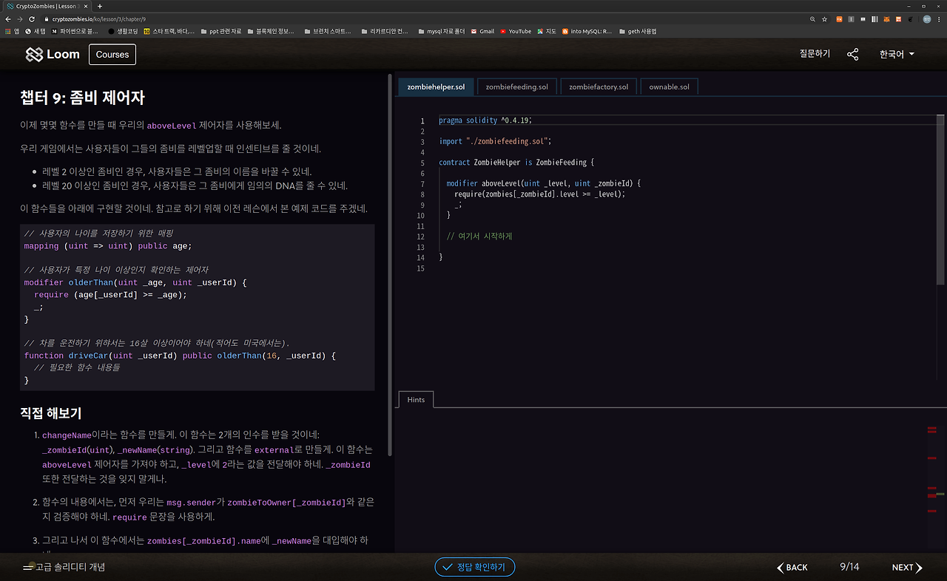Click the lesson text panel scrollbar

tap(390, 266)
